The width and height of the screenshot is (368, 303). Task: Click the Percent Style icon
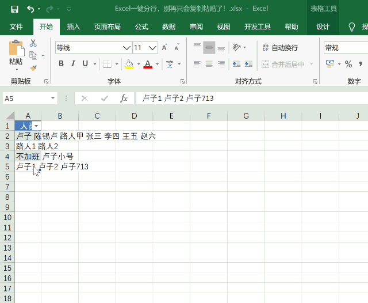(x=348, y=64)
